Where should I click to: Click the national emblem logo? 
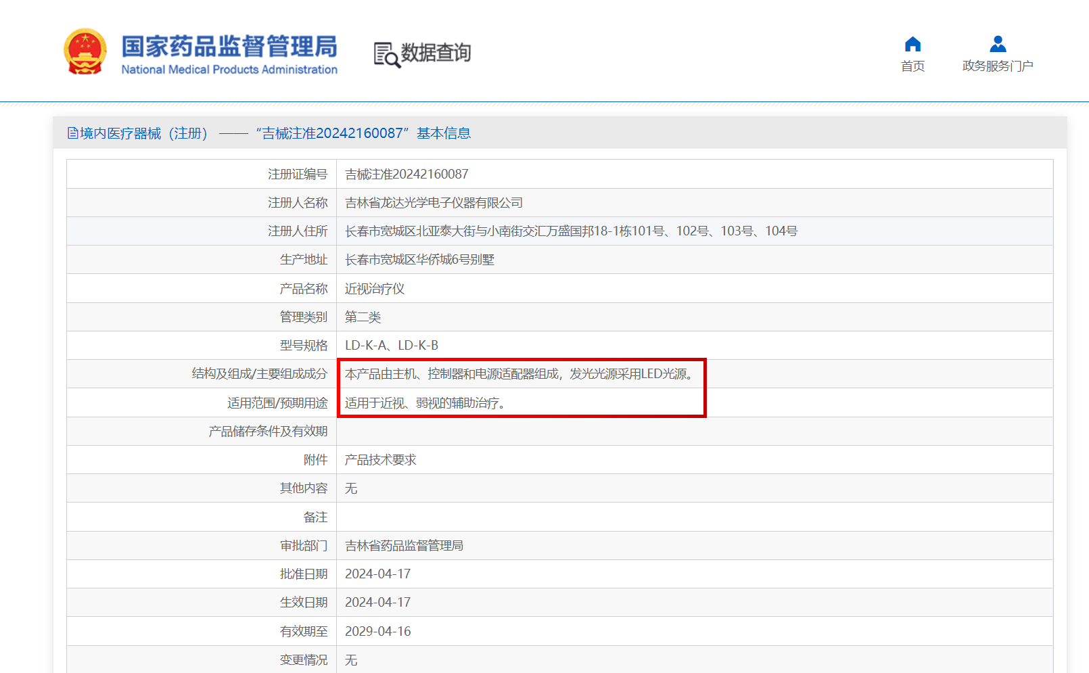pyautogui.click(x=85, y=52)
